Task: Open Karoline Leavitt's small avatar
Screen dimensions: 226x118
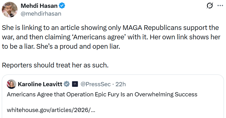Action: tap(11, 84)
